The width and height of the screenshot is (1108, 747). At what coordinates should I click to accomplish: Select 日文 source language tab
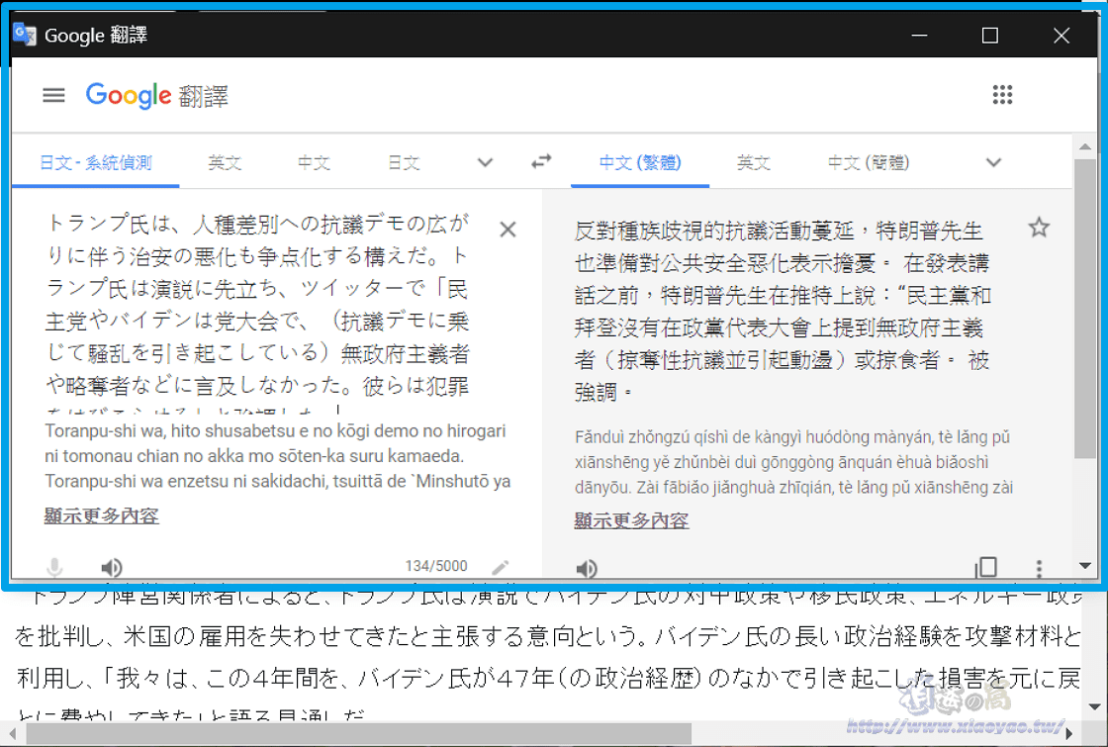(404, 162)
